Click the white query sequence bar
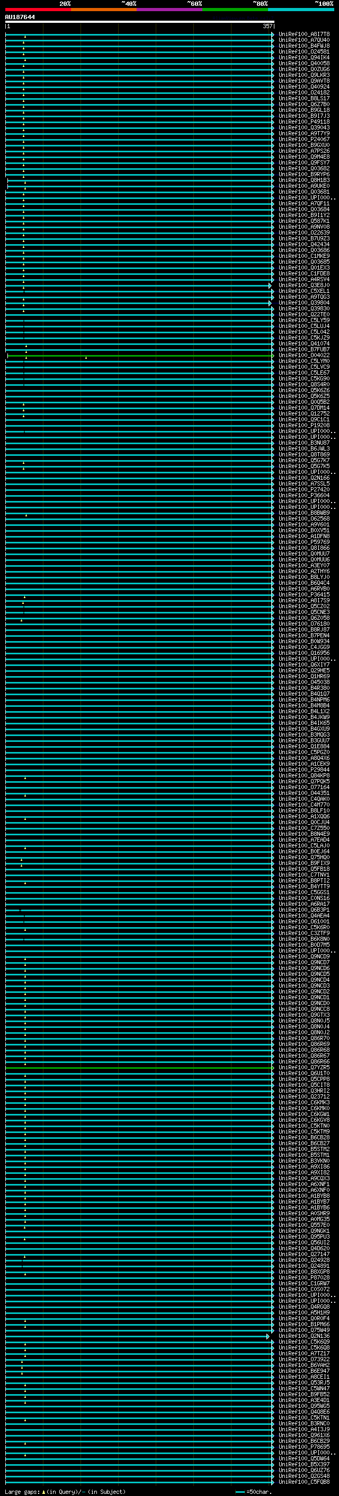This screenshot has height=1496, width=339. click(x=140, y=22)
